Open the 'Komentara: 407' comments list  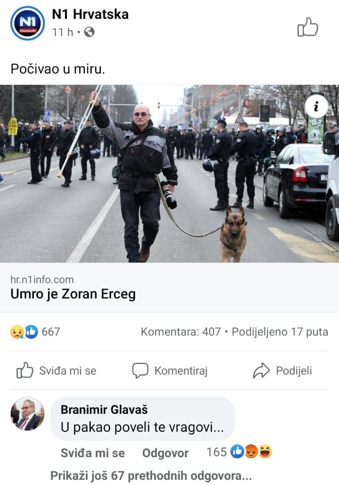pos(181,332)
